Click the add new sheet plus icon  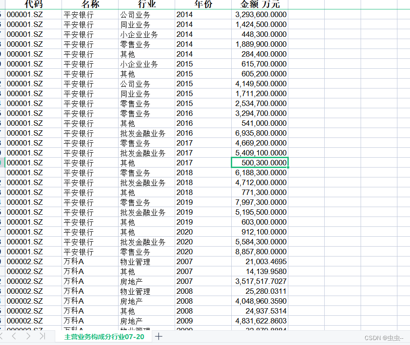[x=159, y=336]
